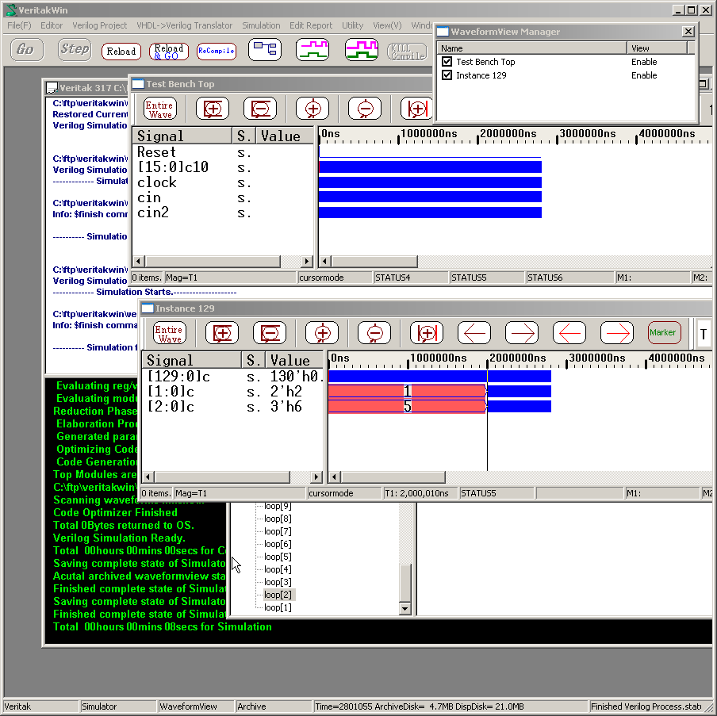Click left arrow of Test Bench waveform scrollbar
The width and height of the screenshot is (717, 716).
tap(325, 262)
